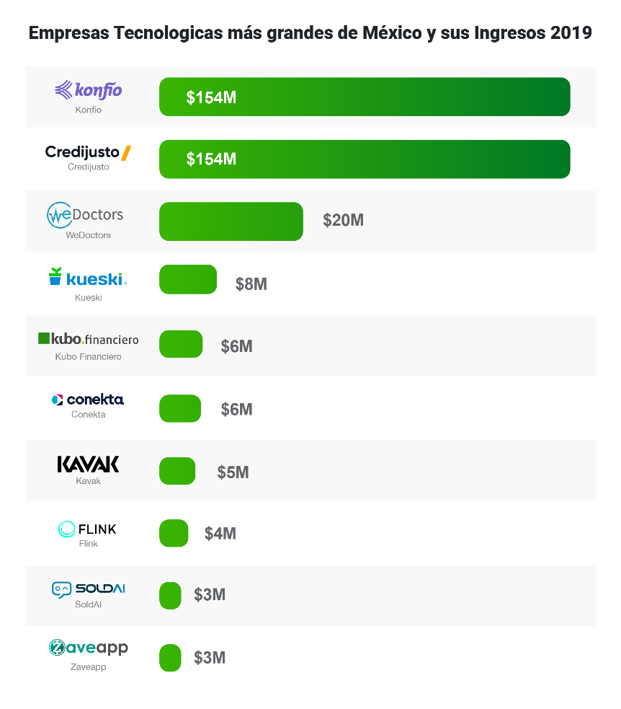Image resolution: width=621 pixels, height=709 pixels.
Task: Click the Zaveapp logo
Action: (88, 648)
